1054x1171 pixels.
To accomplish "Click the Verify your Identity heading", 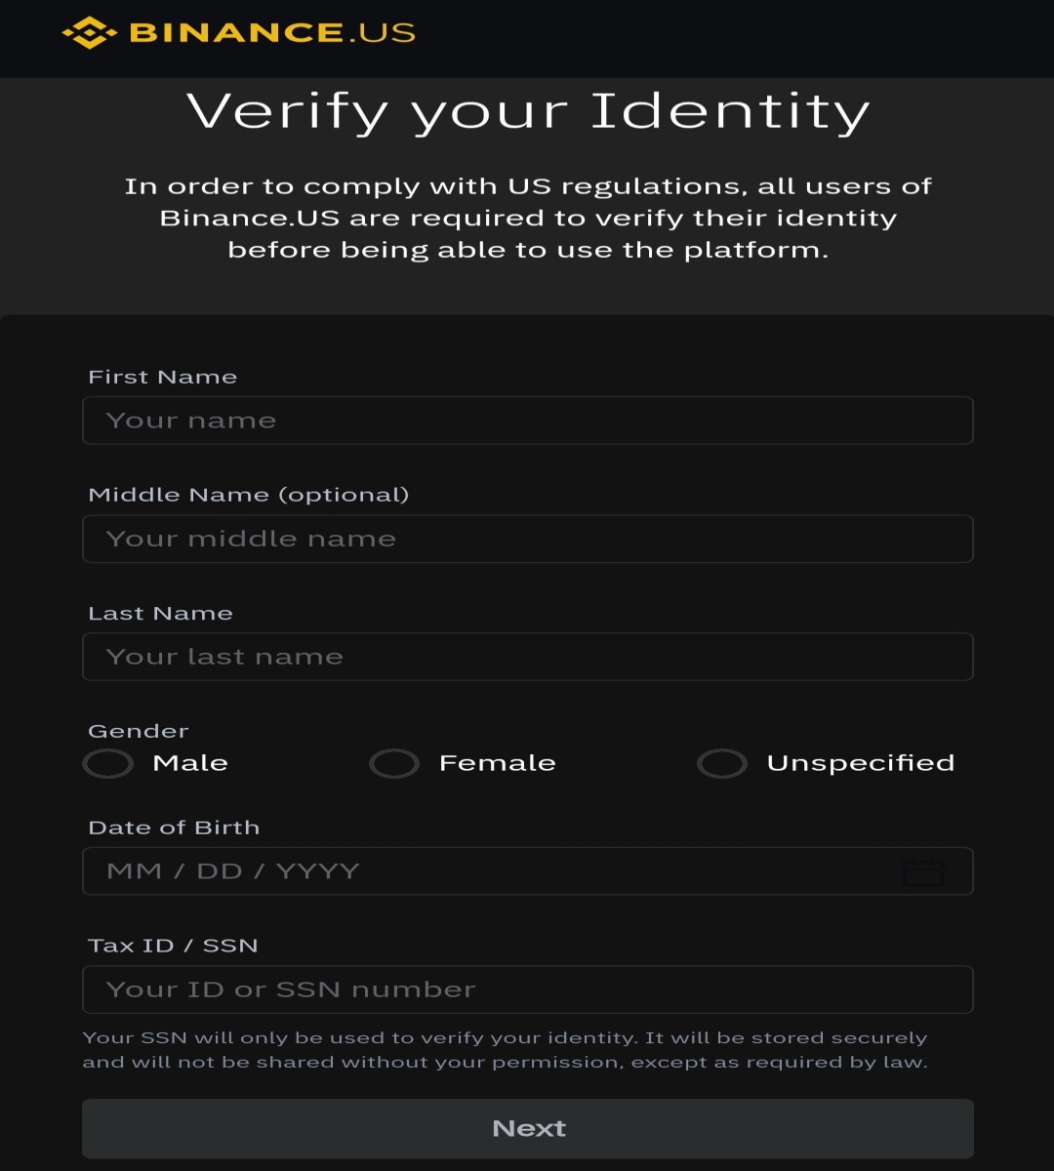I will pos(528,112).
